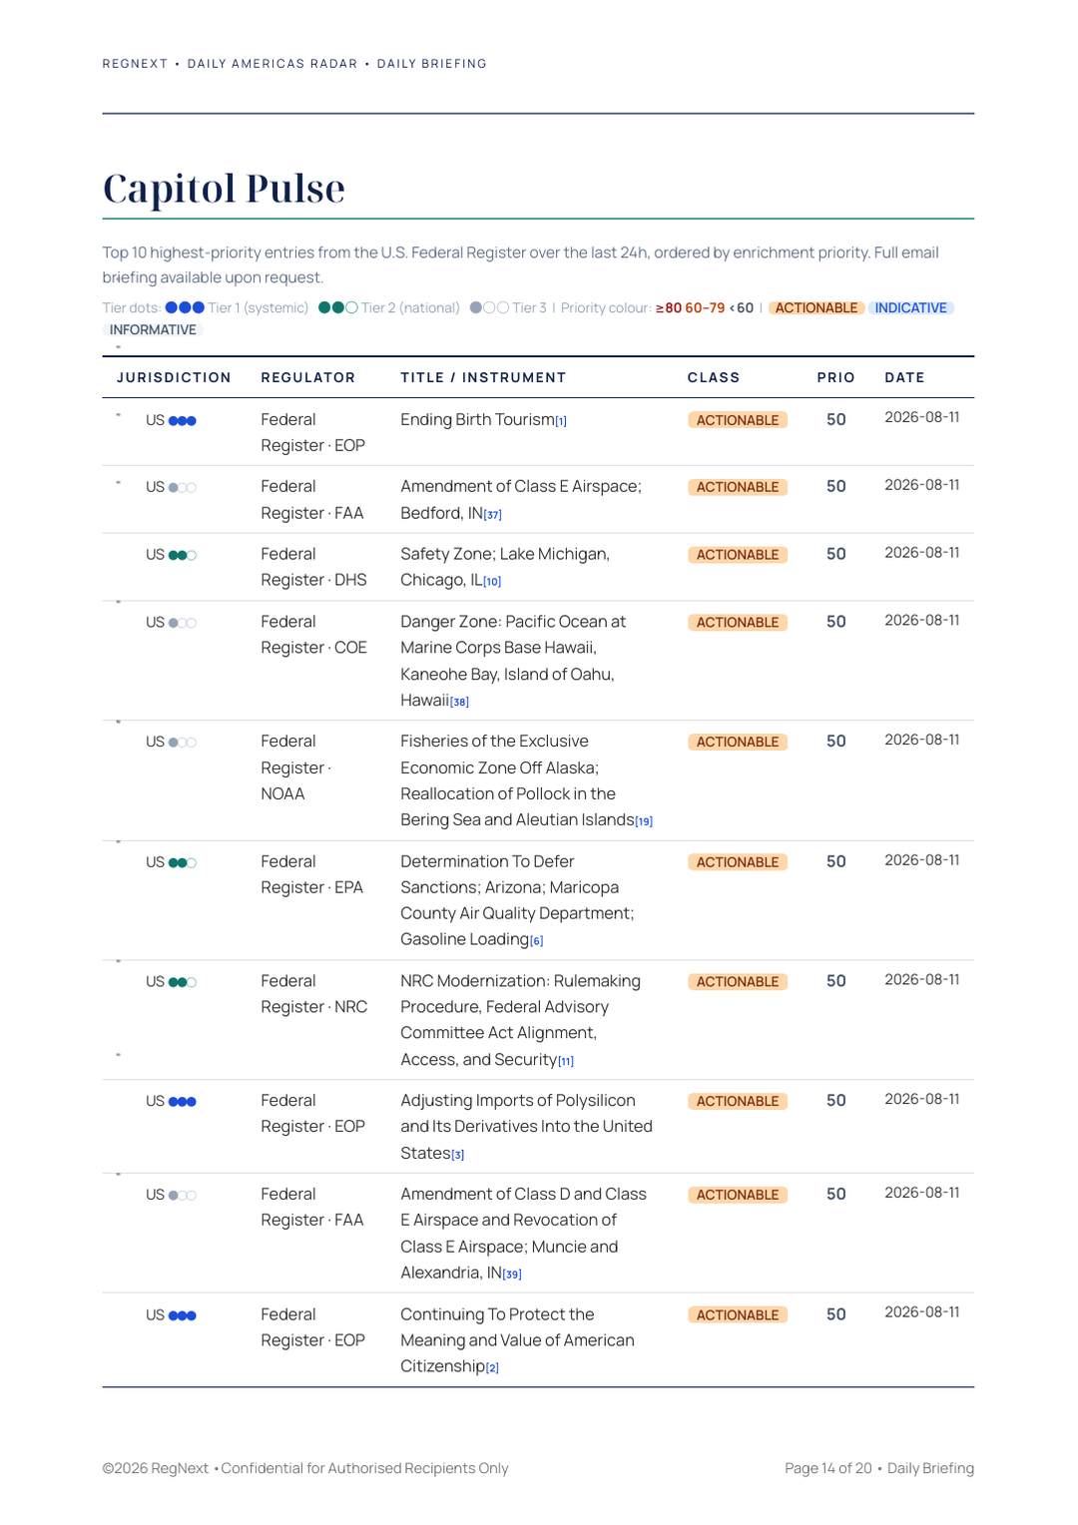1078x1525 pixels.
Task: Click tier dots on COE Hawaii row
Action: click(x=183, y=624)
